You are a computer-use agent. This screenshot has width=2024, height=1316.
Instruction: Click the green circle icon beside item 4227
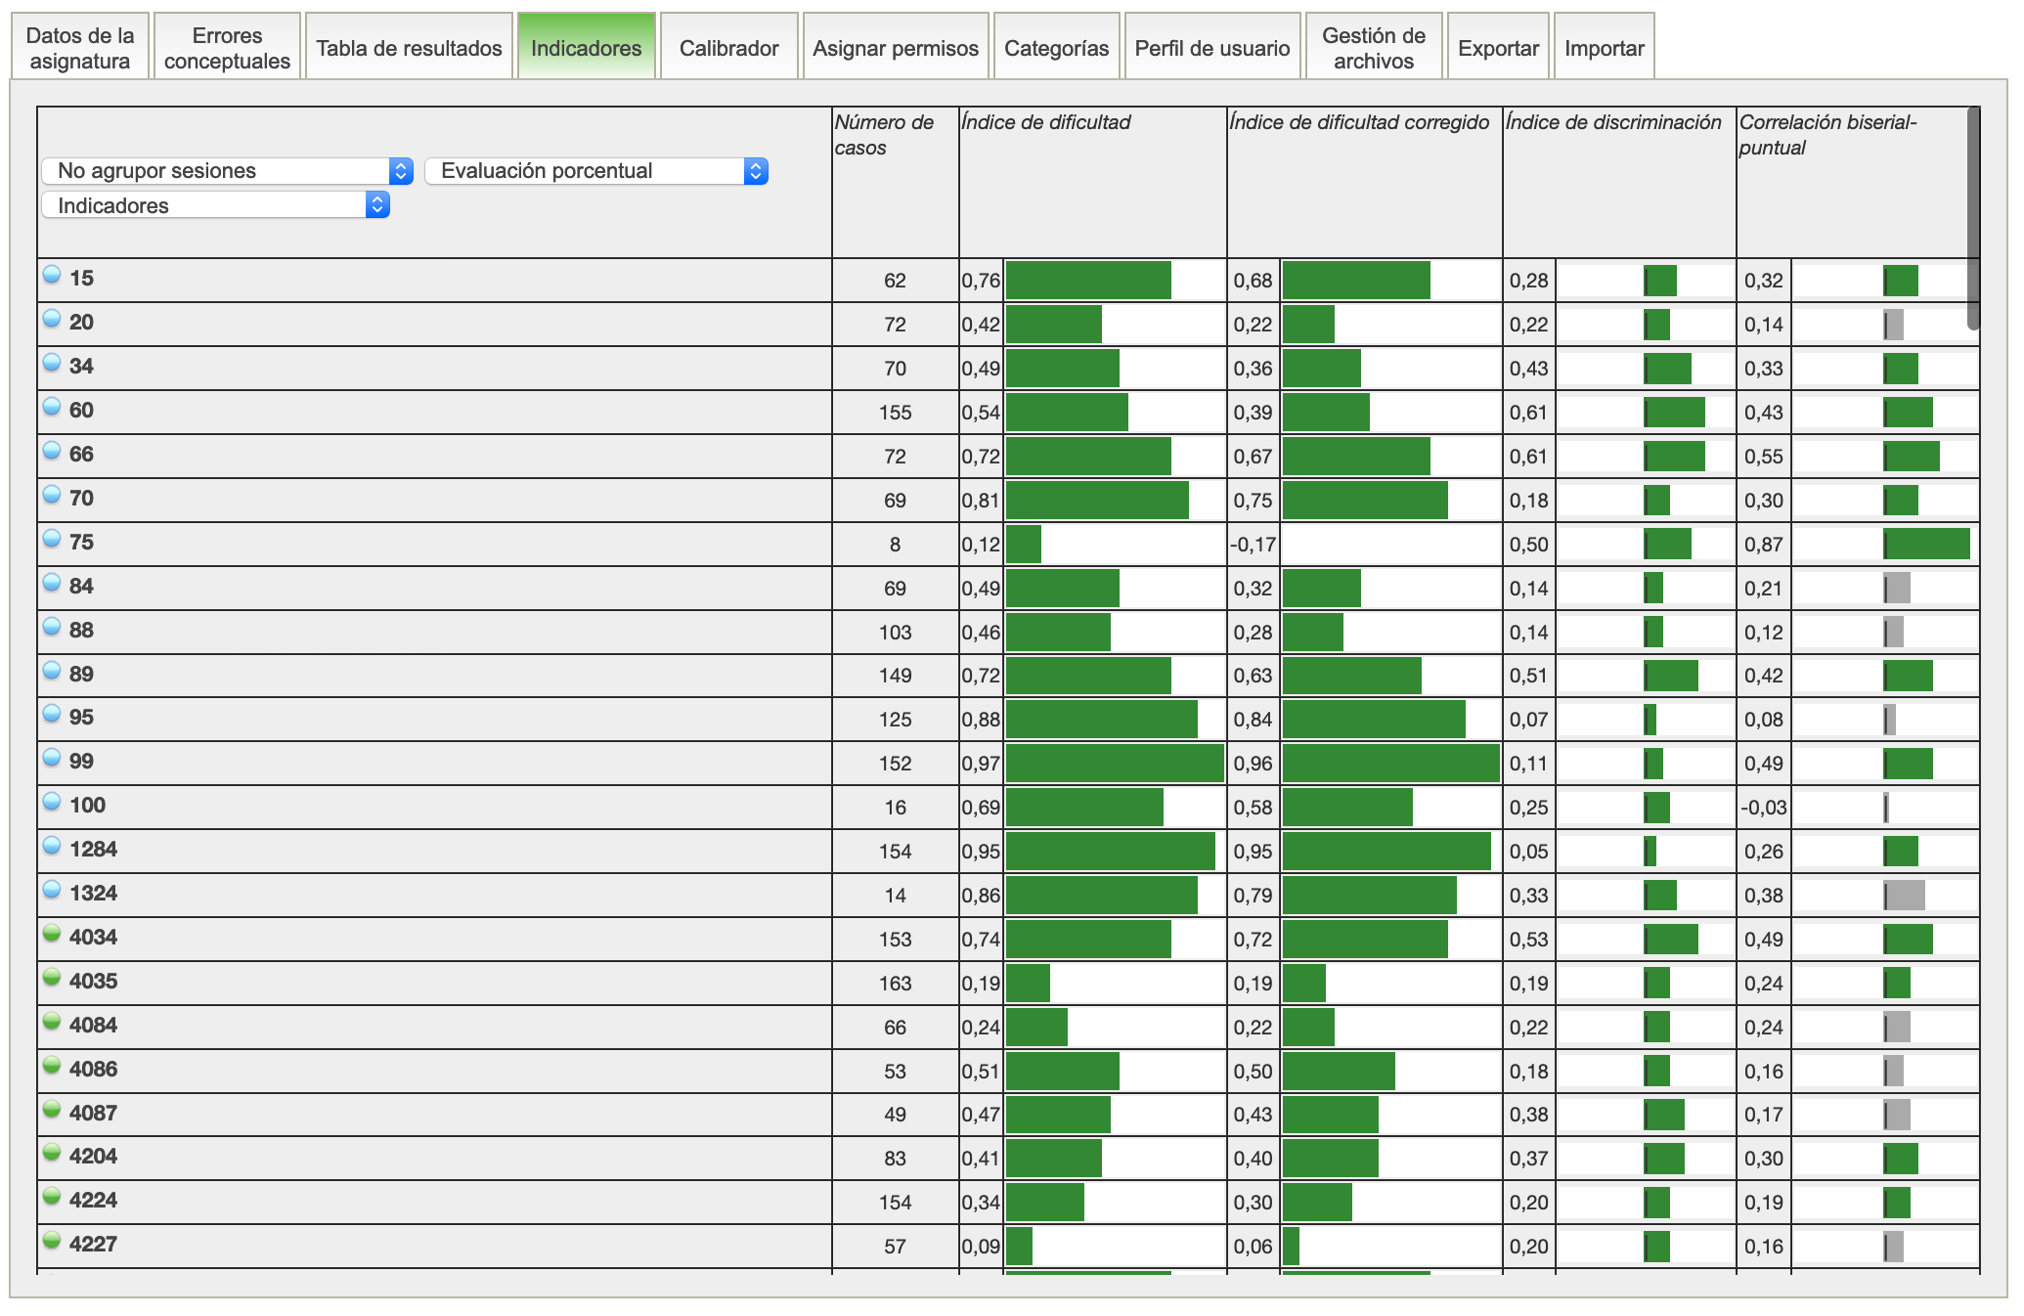52,1241
